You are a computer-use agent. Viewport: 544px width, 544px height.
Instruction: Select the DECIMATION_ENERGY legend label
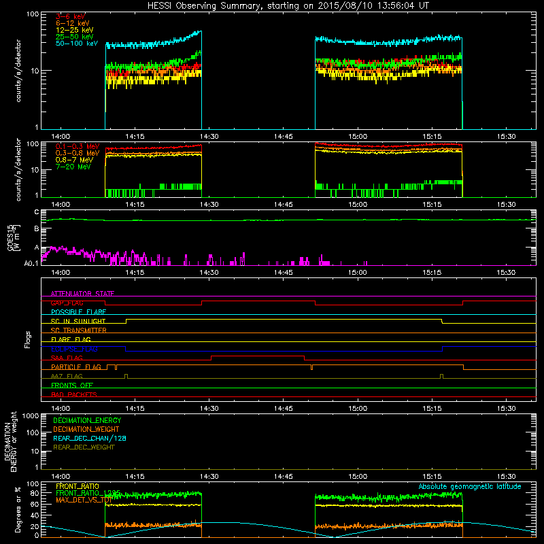coord(87,420)
